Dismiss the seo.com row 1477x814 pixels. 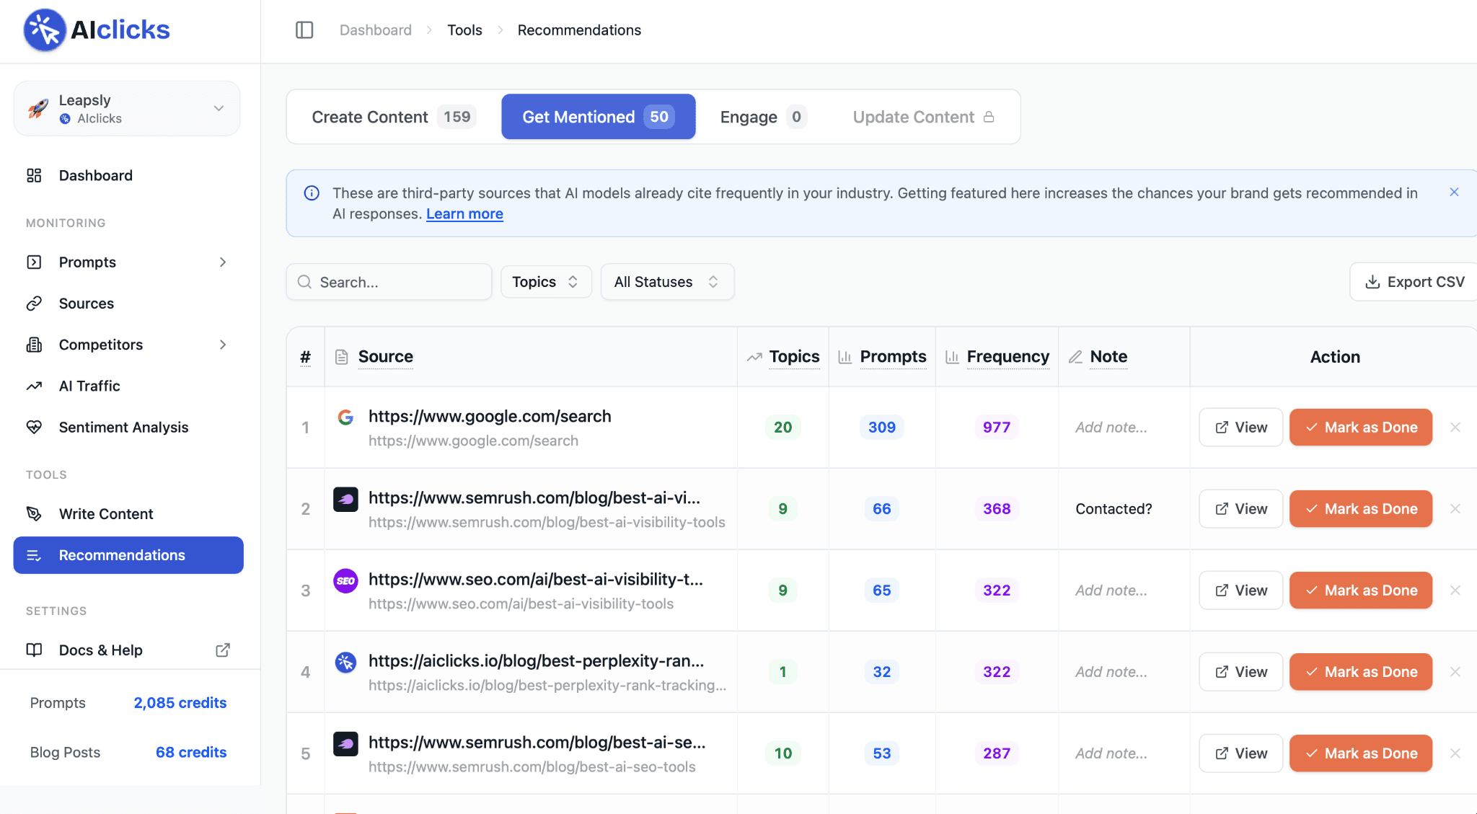(x=1455, y=590)
